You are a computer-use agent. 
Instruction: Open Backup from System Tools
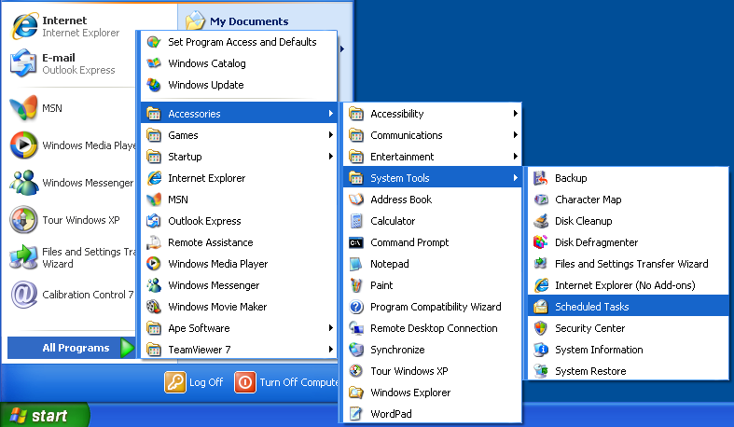coord(629,178)
